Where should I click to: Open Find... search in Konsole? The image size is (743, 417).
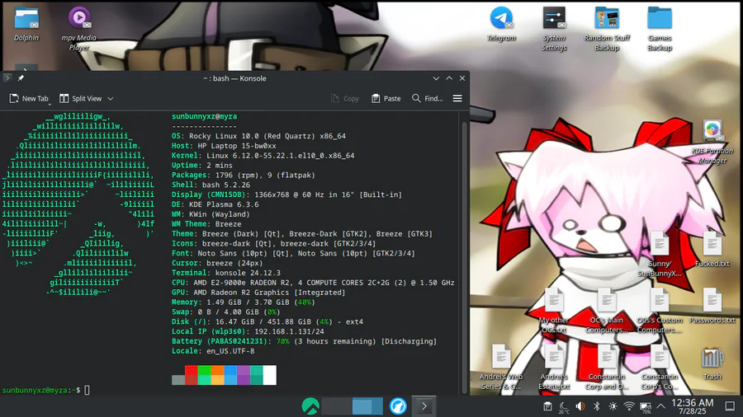(428, 98)
